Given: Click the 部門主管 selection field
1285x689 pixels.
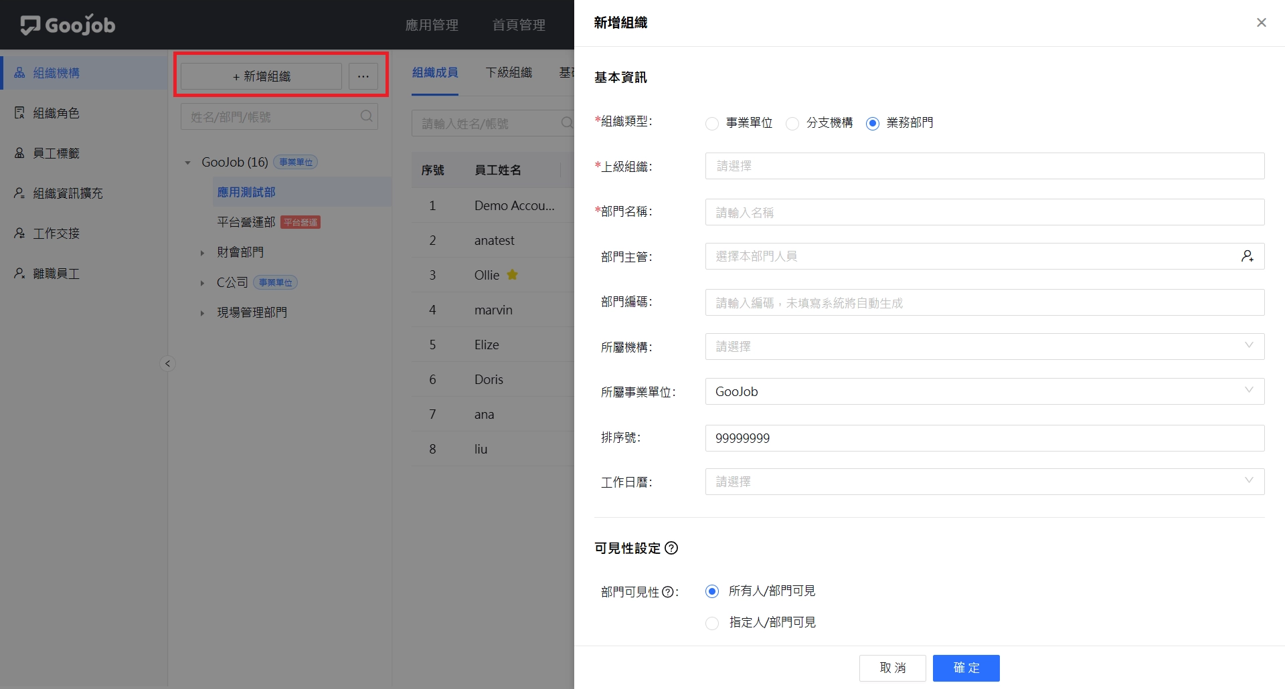Looking at the screenshot, I should [984, 256].
